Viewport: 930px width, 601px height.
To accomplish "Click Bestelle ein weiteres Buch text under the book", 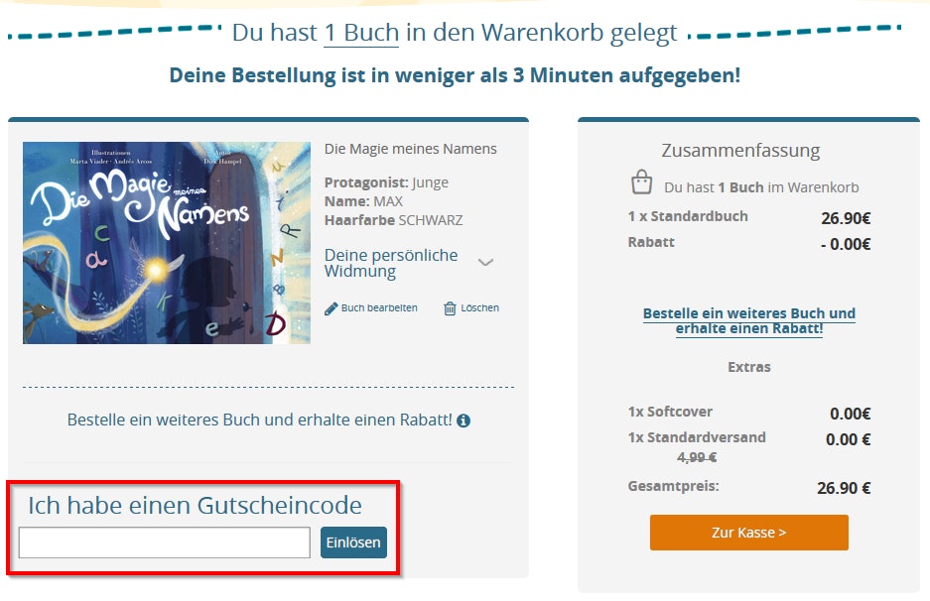I will 260,420.
